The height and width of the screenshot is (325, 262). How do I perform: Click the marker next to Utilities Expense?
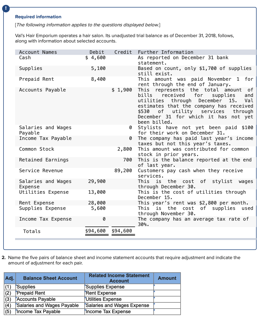(x=86, y=299)
